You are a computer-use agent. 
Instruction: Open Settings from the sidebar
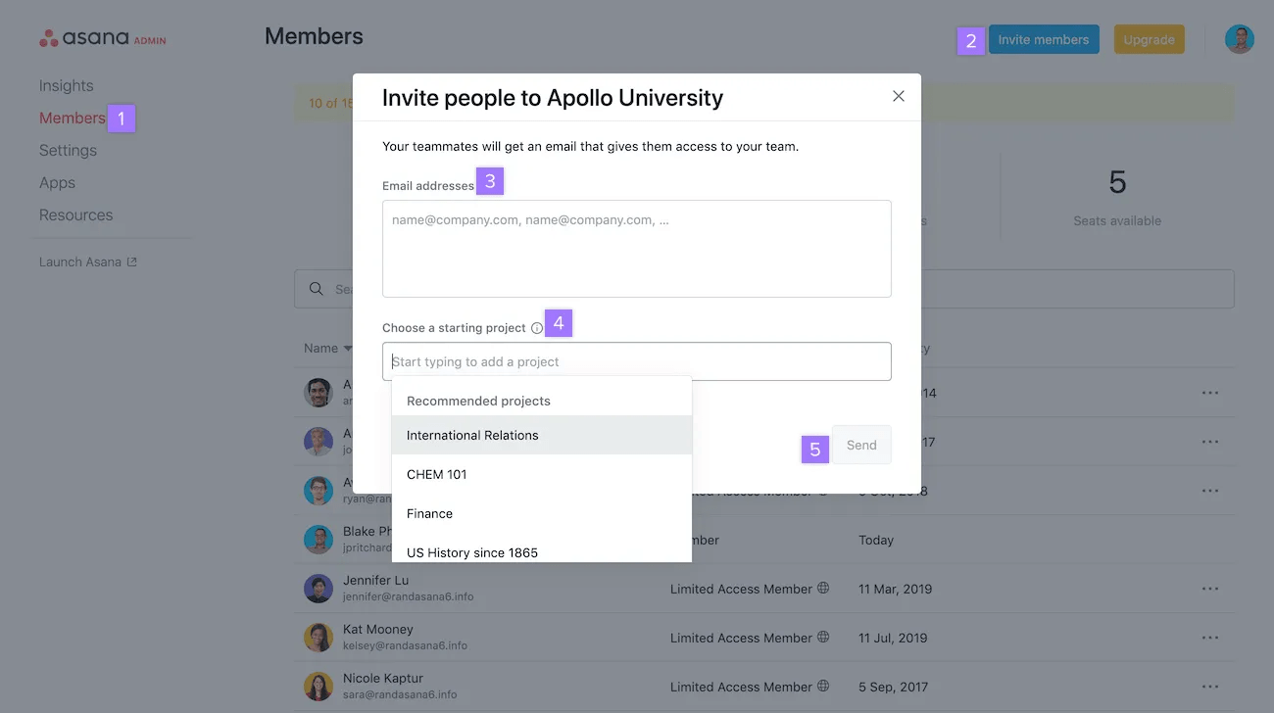68,150
